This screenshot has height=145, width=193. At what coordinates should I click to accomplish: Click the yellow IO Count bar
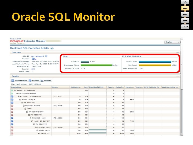pyautogui.click(x=155, y=65)
